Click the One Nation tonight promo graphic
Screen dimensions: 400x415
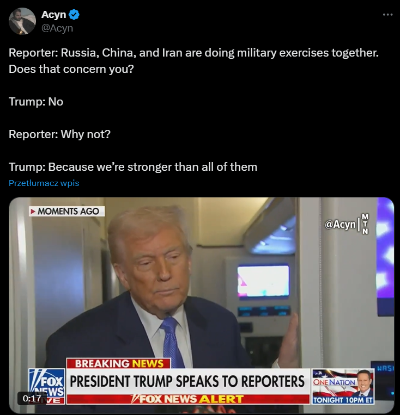(x=343, y=386)
